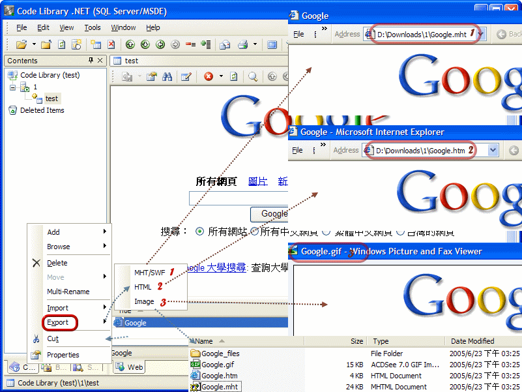Click the Google 大學搜尋 link
The width and height of the screenshot is (522, 392).
click(216, 267)
